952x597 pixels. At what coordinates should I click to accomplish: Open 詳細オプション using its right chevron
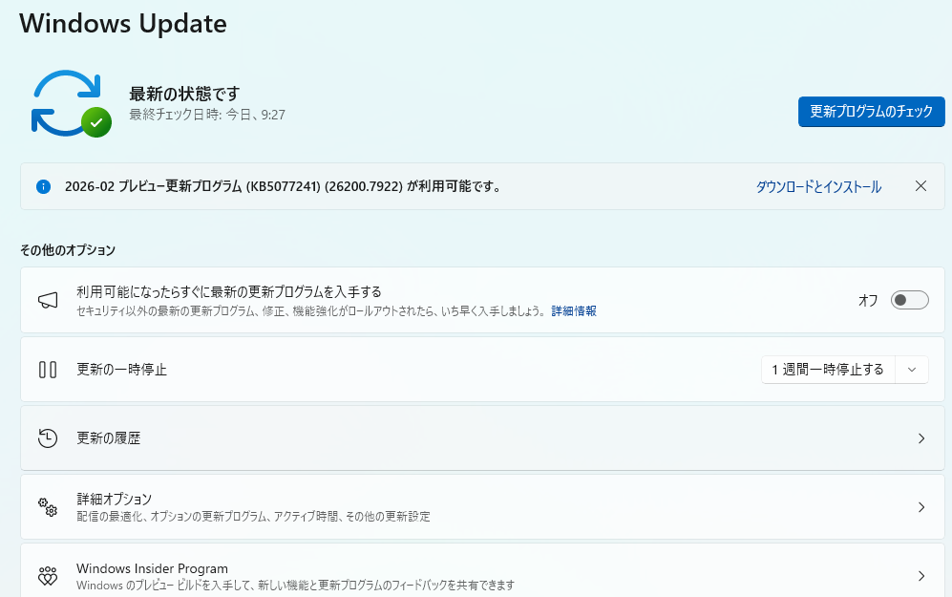coord(920,507)
